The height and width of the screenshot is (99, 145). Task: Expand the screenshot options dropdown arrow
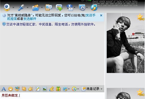[69, 89]
